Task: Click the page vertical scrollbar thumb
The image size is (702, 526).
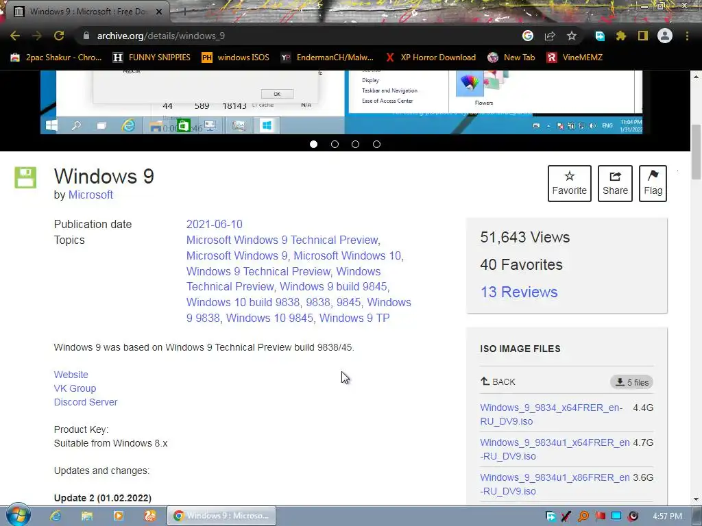Action: (696, 152)
